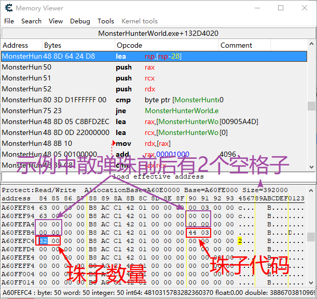
Task: Open the Search menu
Action: tap(31, 21)
